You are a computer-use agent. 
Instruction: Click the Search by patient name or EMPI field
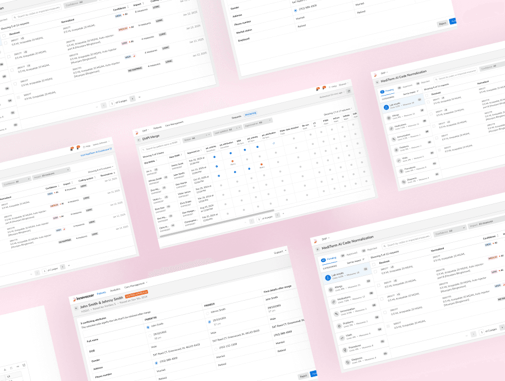pos(160,146)
